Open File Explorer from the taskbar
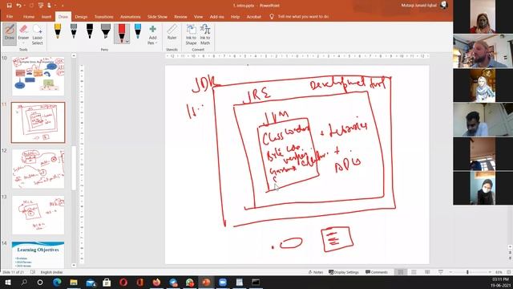The width and height of the screenshot is (513, 289). [x=74, y=282]
